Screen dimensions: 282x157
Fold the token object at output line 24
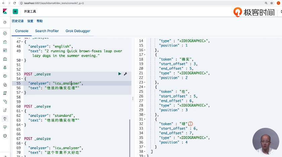pyautogui.click(x=144, y=87)
